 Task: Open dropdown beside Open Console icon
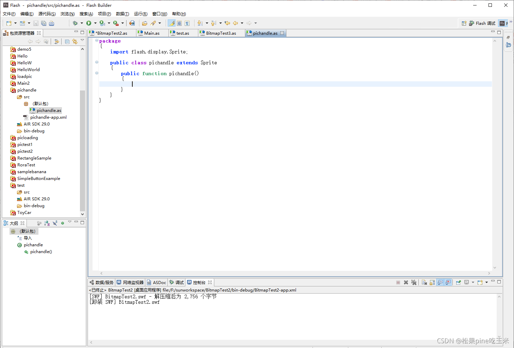point(486,282)
